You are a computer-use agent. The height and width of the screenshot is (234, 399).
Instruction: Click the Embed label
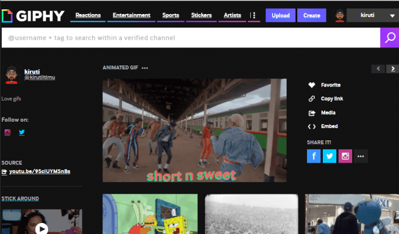pyautogui.click(x=329, y=126)
